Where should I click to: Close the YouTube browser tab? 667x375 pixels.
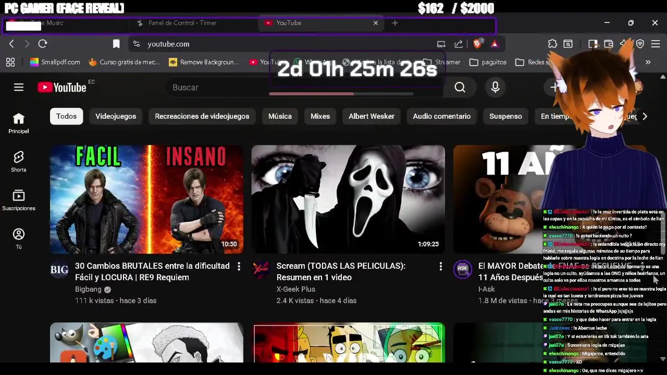coord(376,23)
